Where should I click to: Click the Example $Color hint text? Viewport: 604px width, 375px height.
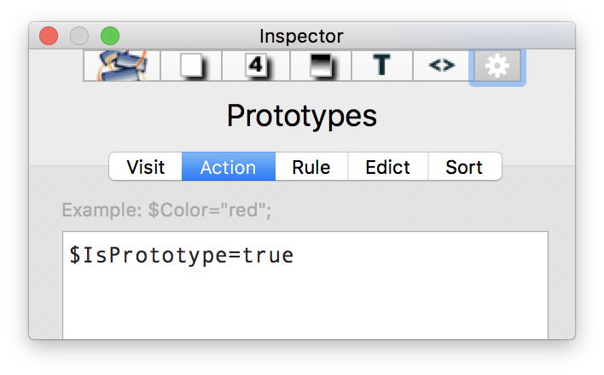[x=166, y=211]
